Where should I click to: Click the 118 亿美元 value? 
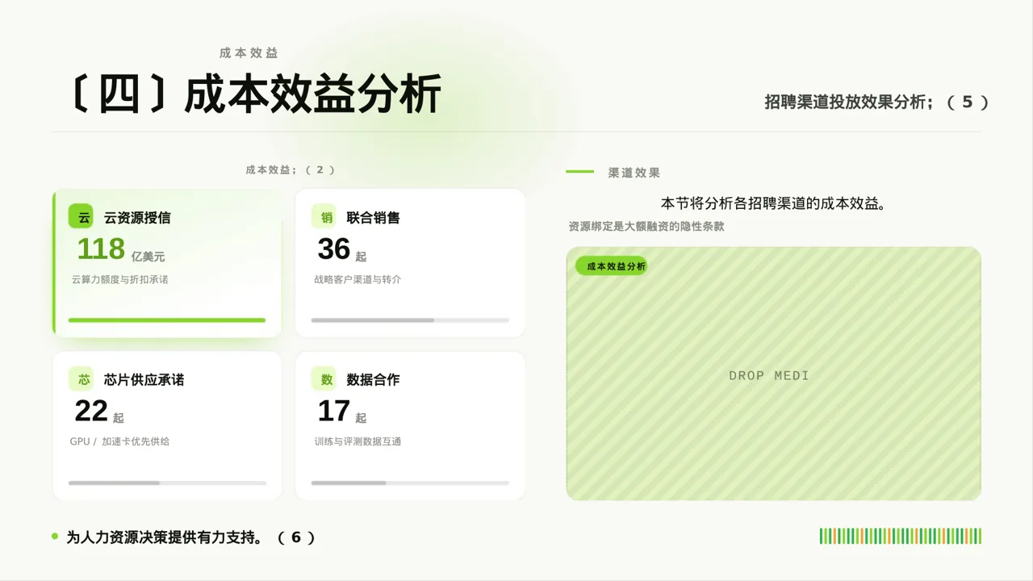120,249
